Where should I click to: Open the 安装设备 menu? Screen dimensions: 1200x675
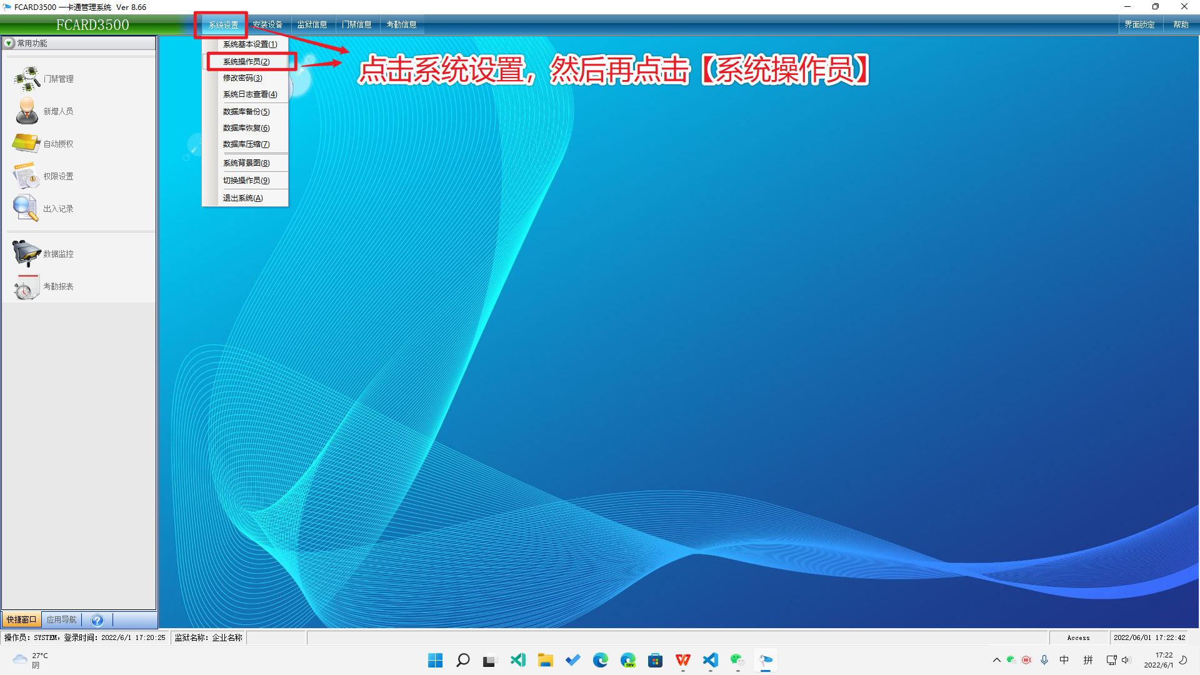click(x=267, y=25)
